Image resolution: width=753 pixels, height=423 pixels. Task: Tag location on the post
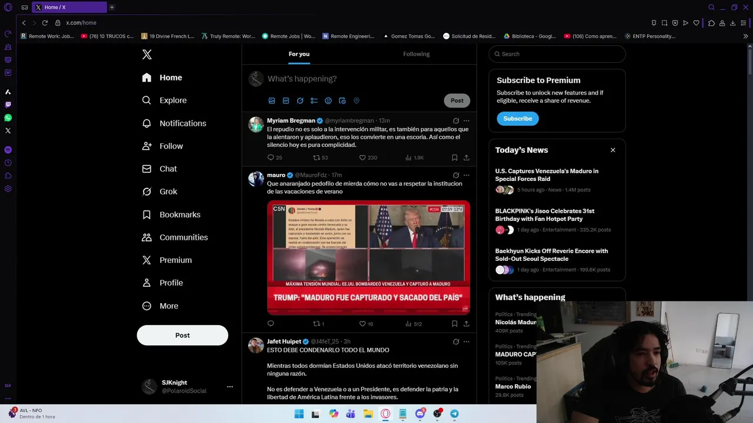[356, 100]
